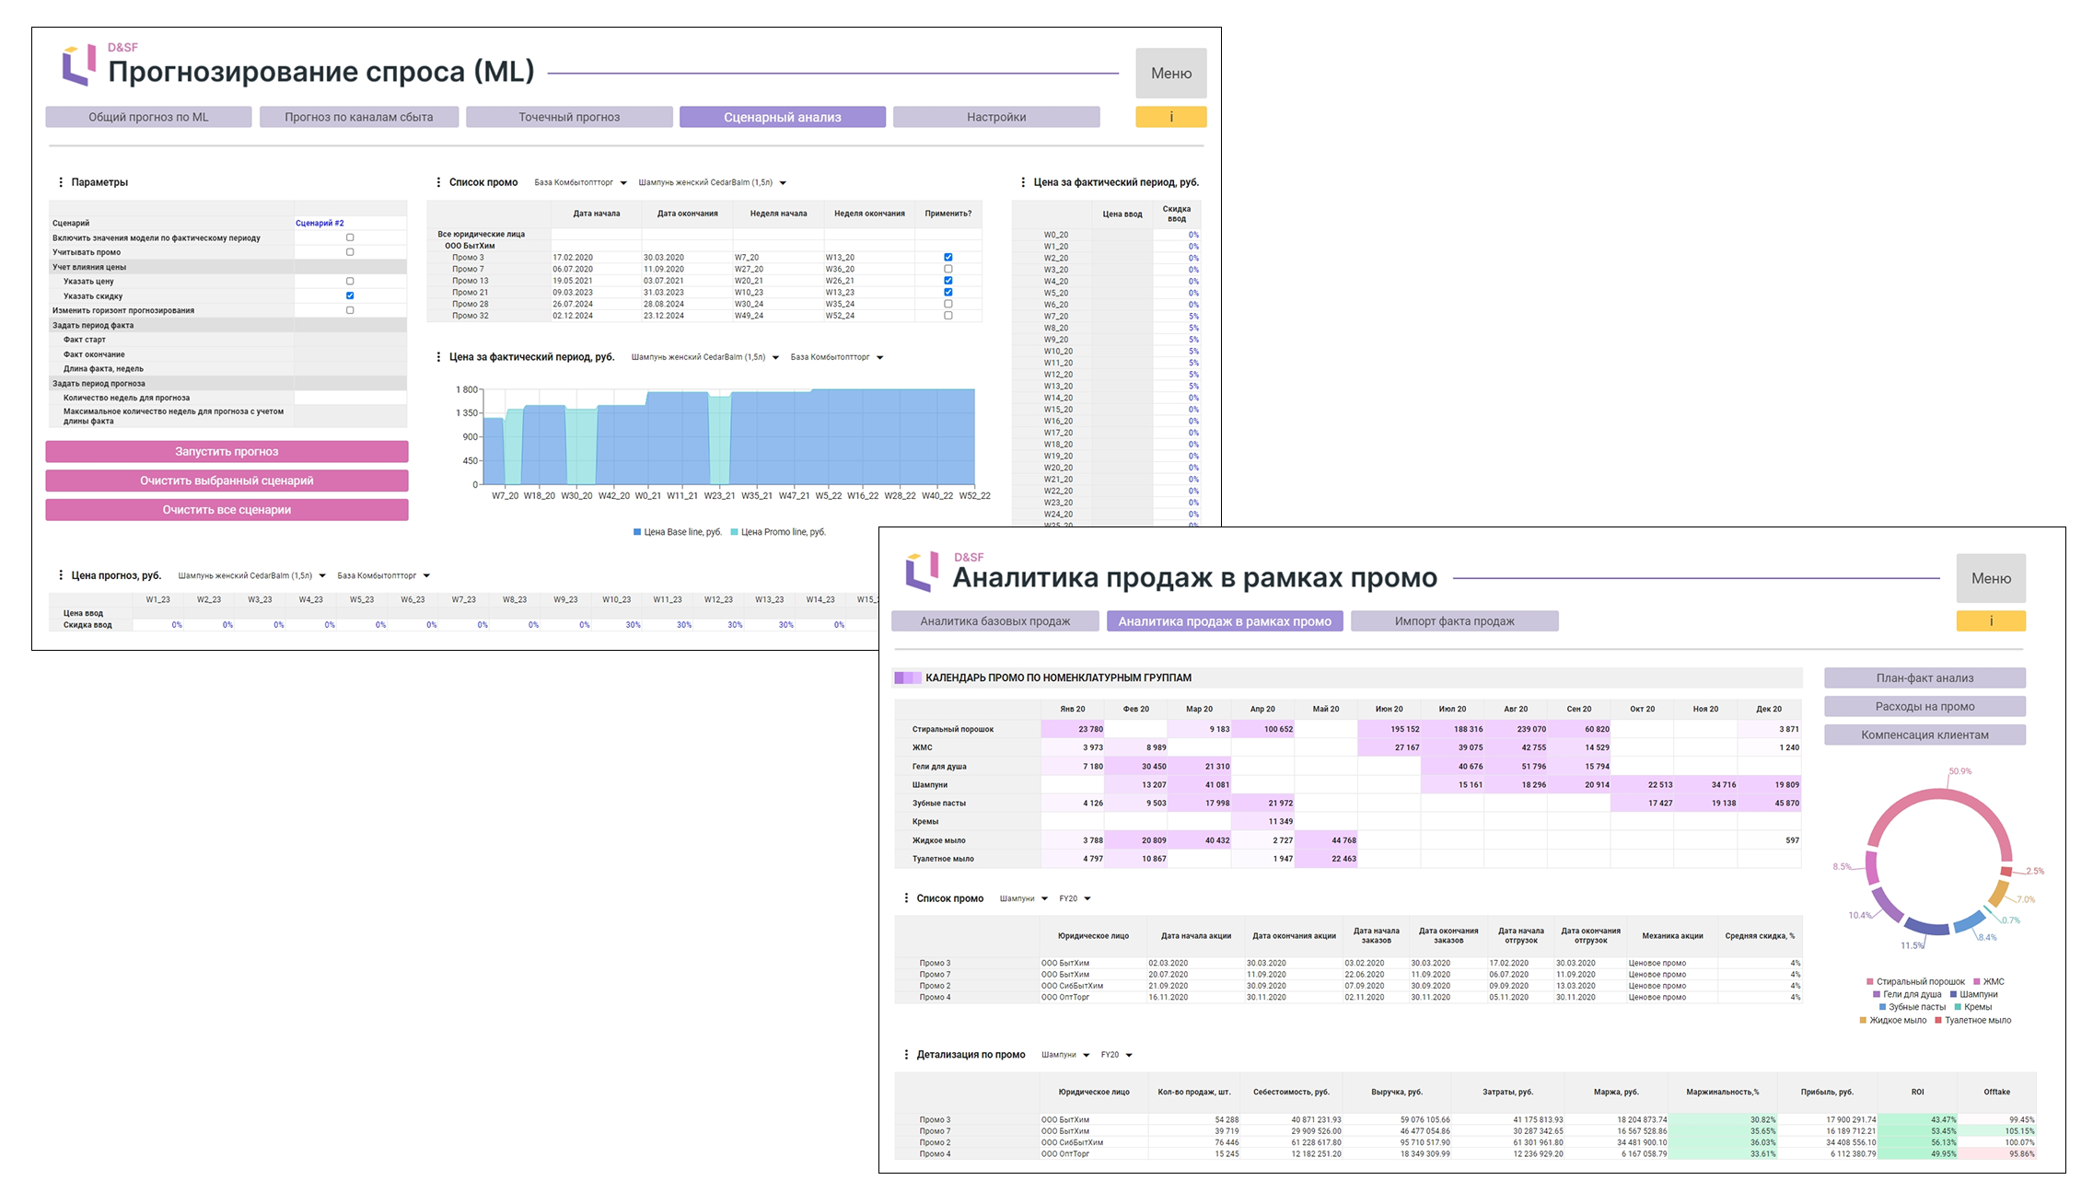Screen dimensions: 2093x1192
Task: Click yellow info button under forecasting Меню
Action: point(1170,117)
